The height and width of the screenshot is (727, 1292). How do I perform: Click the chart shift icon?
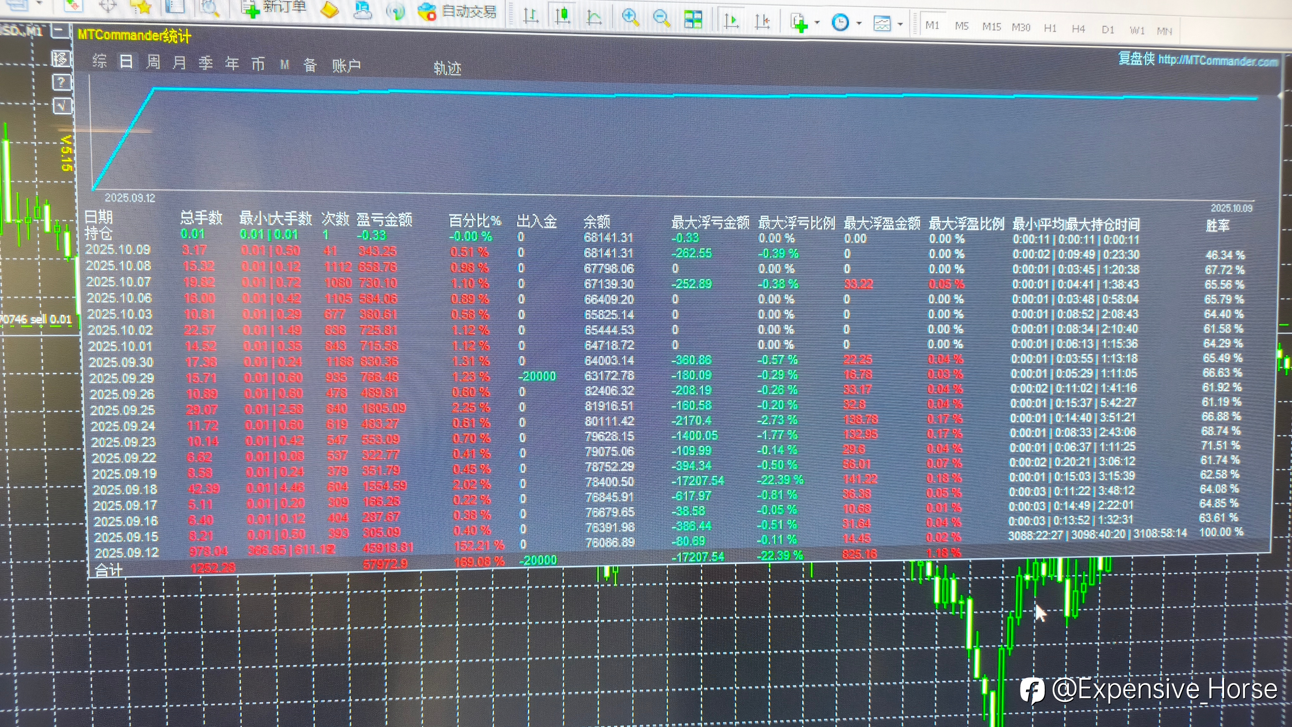point(762,21)
